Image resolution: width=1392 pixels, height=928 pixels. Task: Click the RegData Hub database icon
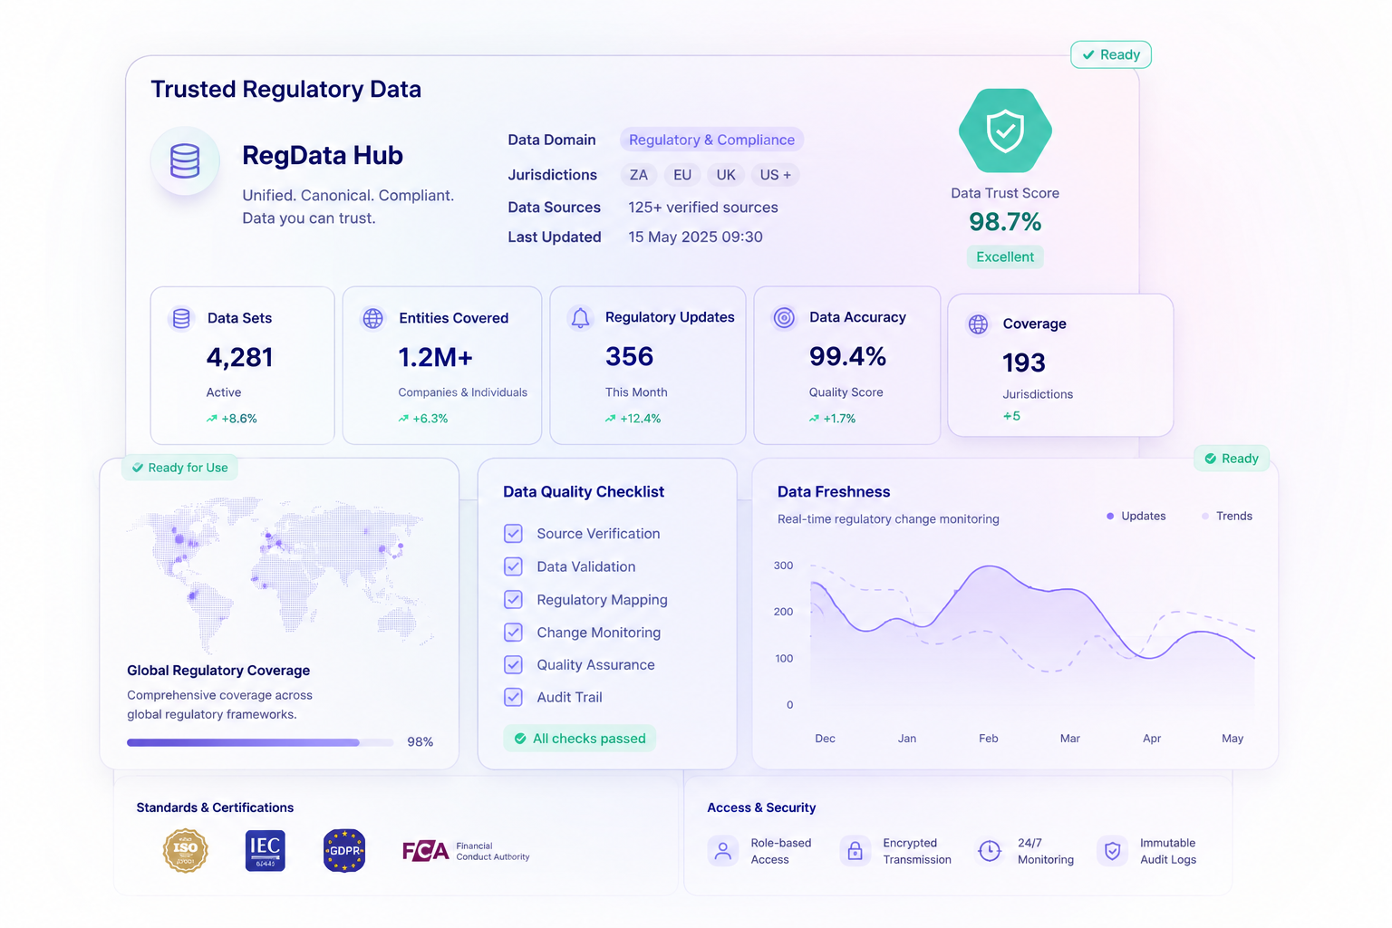[185, 161]
